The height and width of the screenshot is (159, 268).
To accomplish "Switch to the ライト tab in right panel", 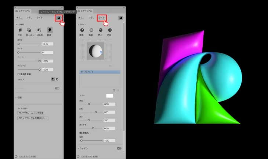I will pos(102,18).
